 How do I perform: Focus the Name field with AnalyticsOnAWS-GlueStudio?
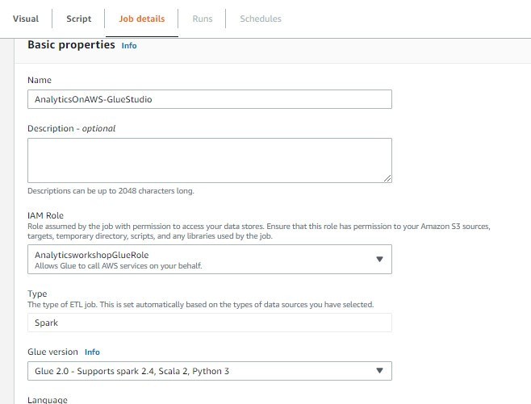209,99
